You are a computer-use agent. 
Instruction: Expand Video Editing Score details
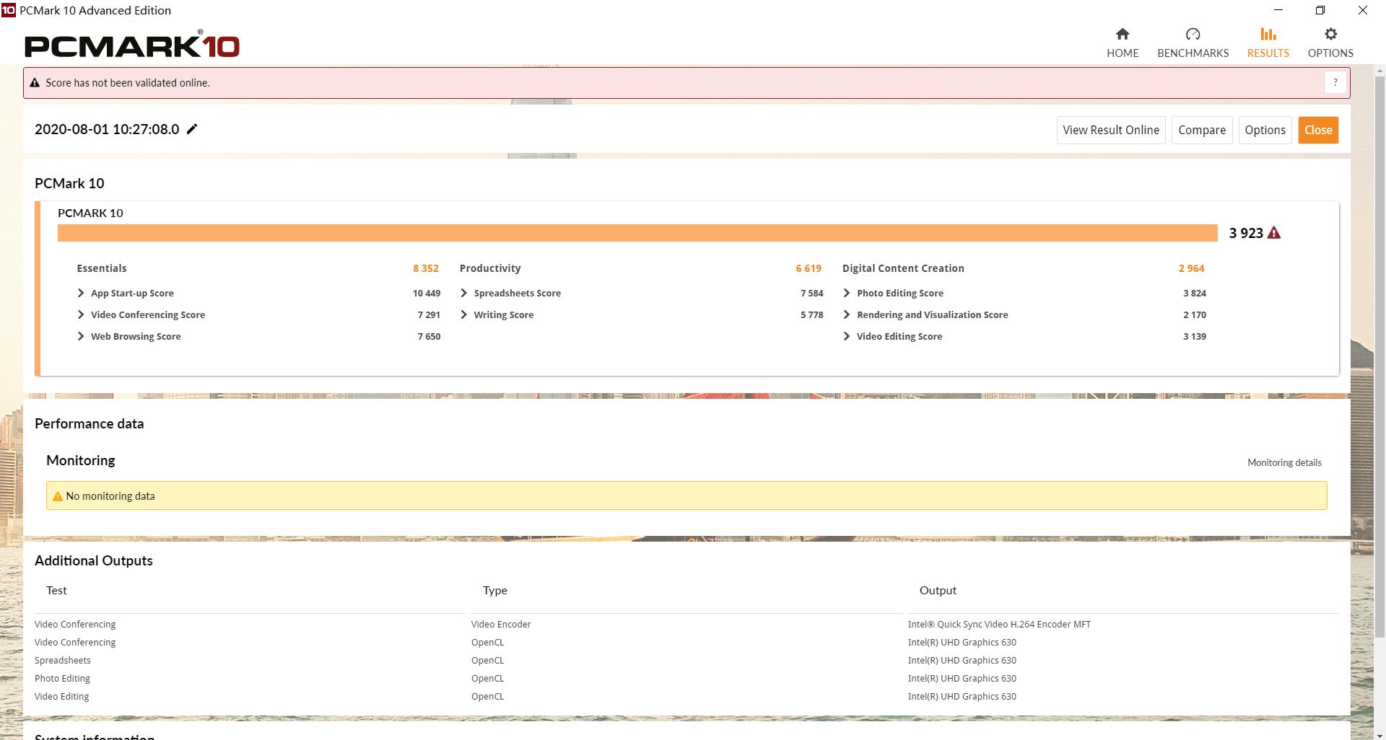tap(847, 336)
